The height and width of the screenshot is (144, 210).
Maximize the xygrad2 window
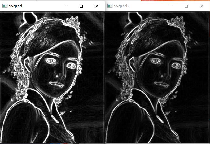click(x=186, y=6)
